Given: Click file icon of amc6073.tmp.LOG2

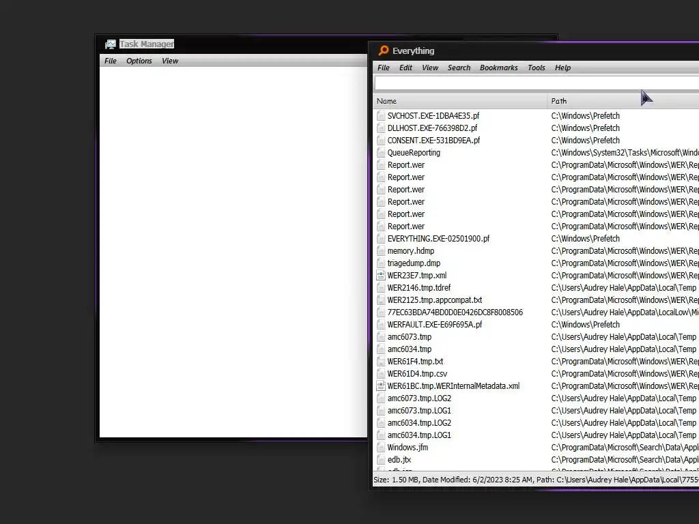Looking at the screenshot, I should [x=381, y=398].
